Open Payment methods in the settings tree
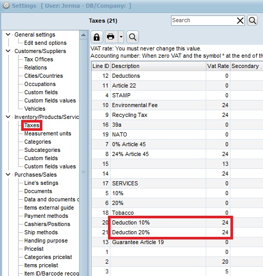This screenshot has height=276, width=263. click(46, 216)
